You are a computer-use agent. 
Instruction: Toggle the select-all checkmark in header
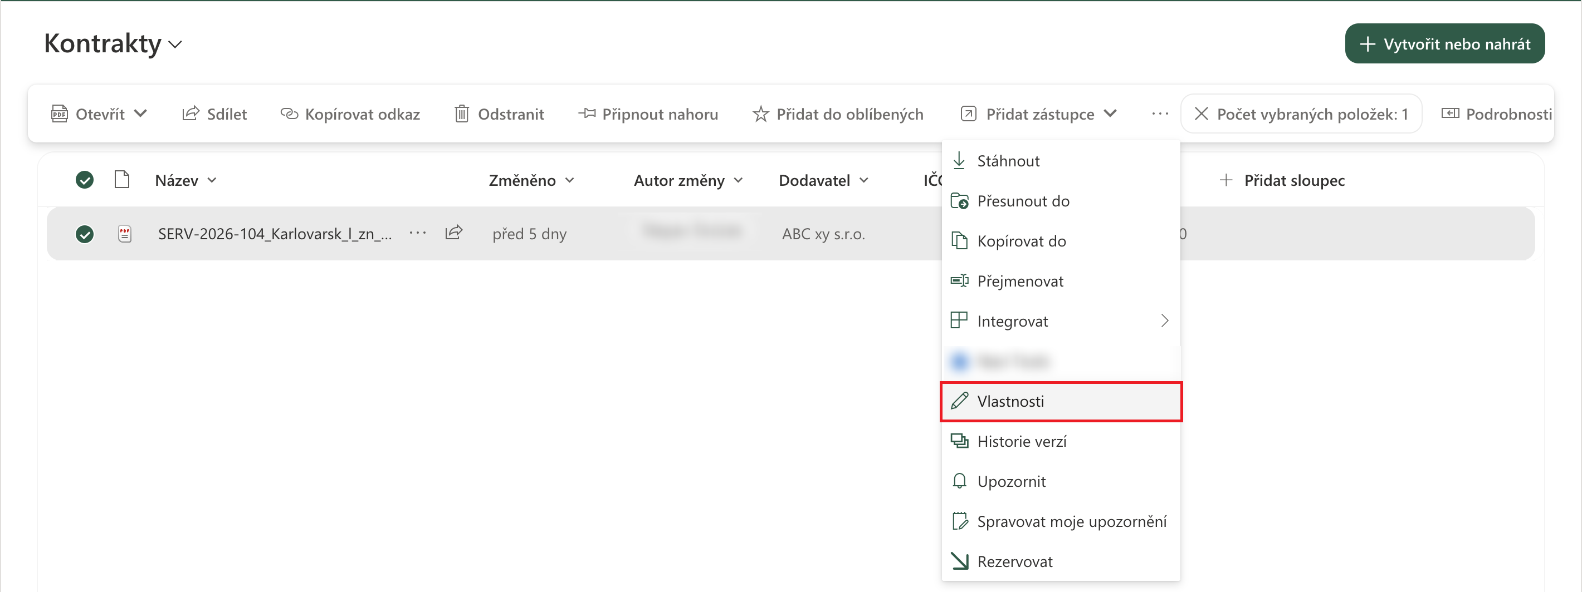pos(85,180)
